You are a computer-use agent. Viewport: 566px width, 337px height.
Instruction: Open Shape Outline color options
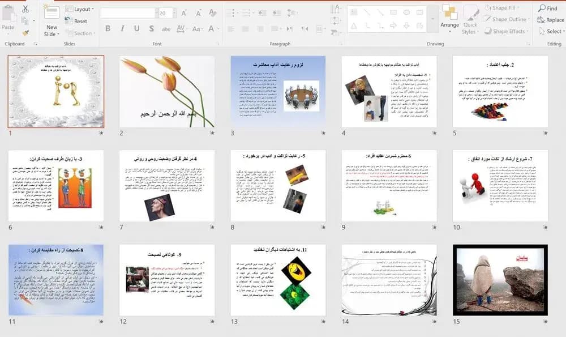(507, 19)
